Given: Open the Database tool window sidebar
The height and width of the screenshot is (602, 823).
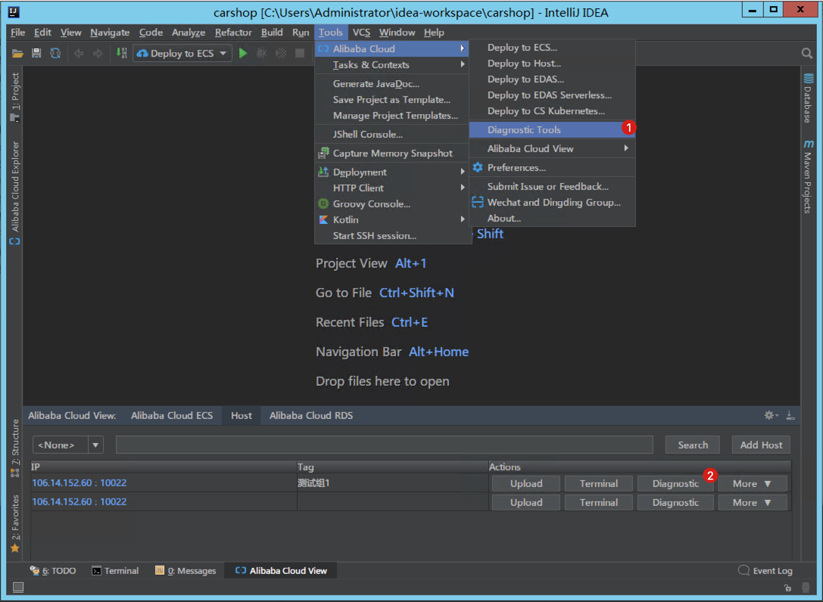Looking at the screenshot, I should tap(809, 98).
